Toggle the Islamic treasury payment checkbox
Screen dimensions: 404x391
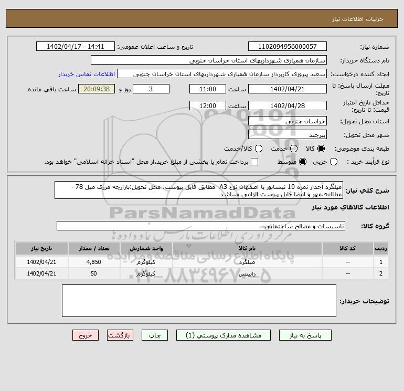(254, 162)
